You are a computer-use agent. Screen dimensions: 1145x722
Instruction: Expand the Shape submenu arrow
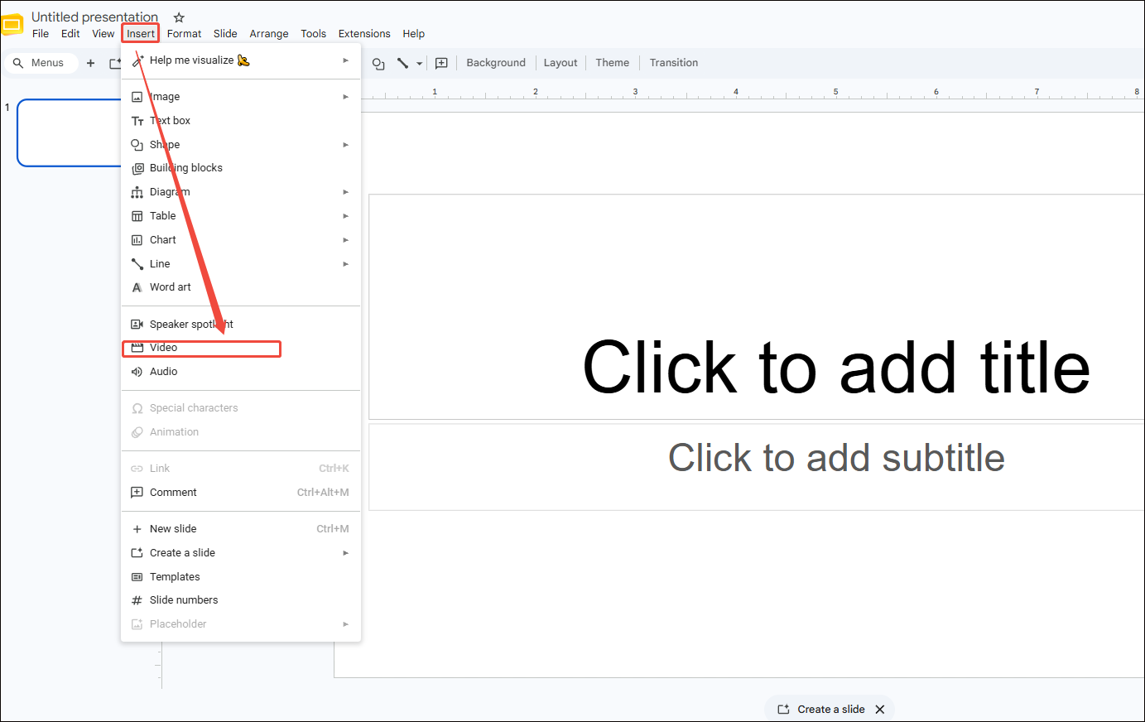pos(345,145)
